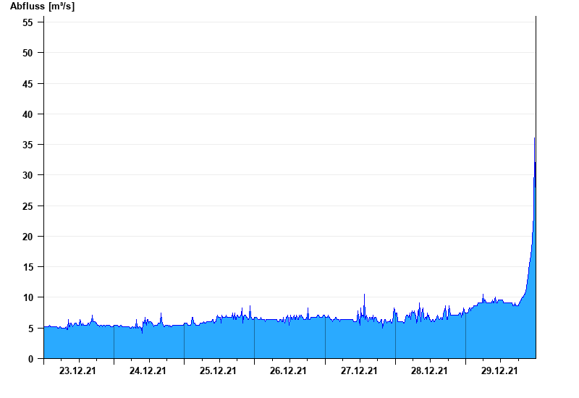Select date label 28.12.21
Image resolution: width=579 pixels, height=398 pixels.
click(x=429, y=371)
